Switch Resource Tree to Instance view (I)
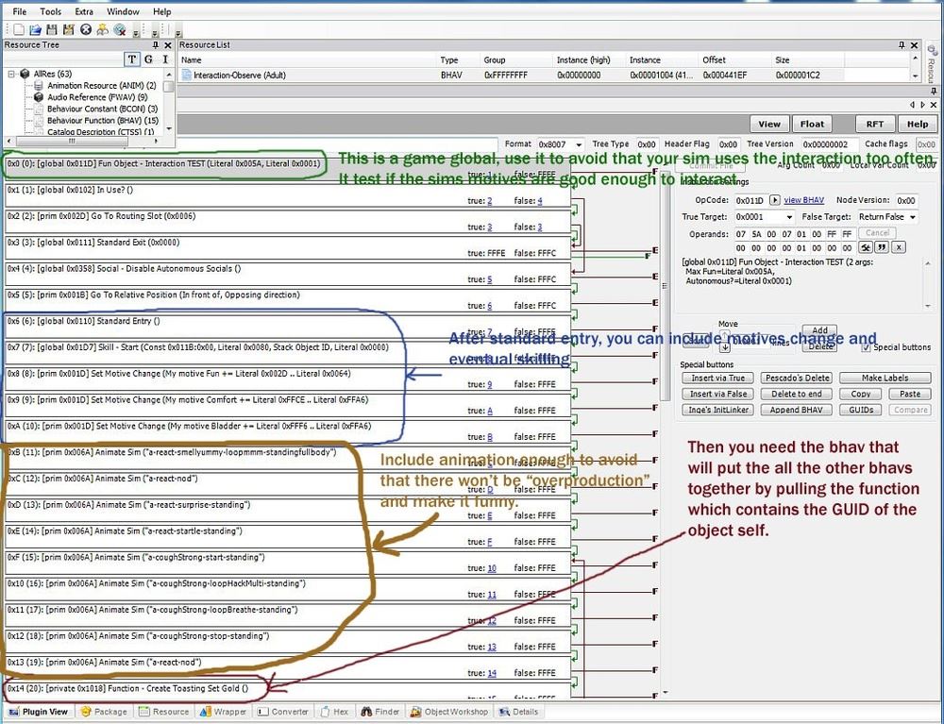This screenshot has width=944, height=724. [165, 59]
